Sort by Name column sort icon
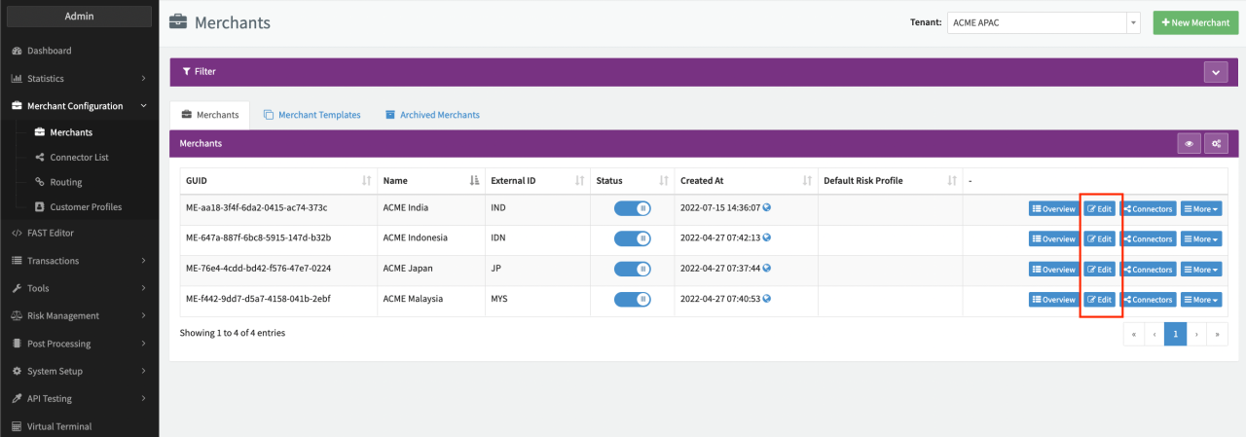 (x=474, y=181)
